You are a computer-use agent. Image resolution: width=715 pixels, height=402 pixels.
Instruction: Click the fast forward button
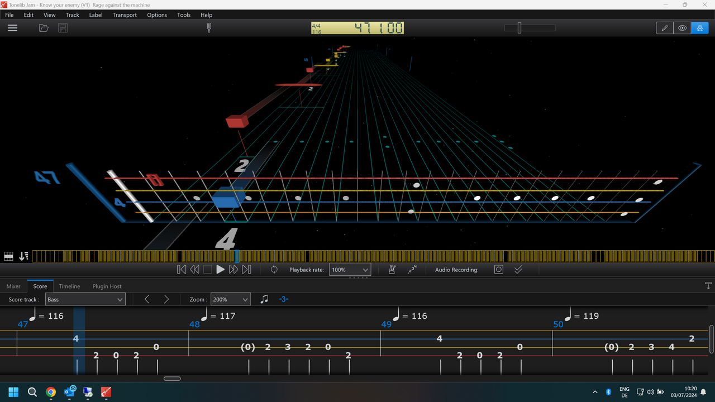click(x=233, y=270)
